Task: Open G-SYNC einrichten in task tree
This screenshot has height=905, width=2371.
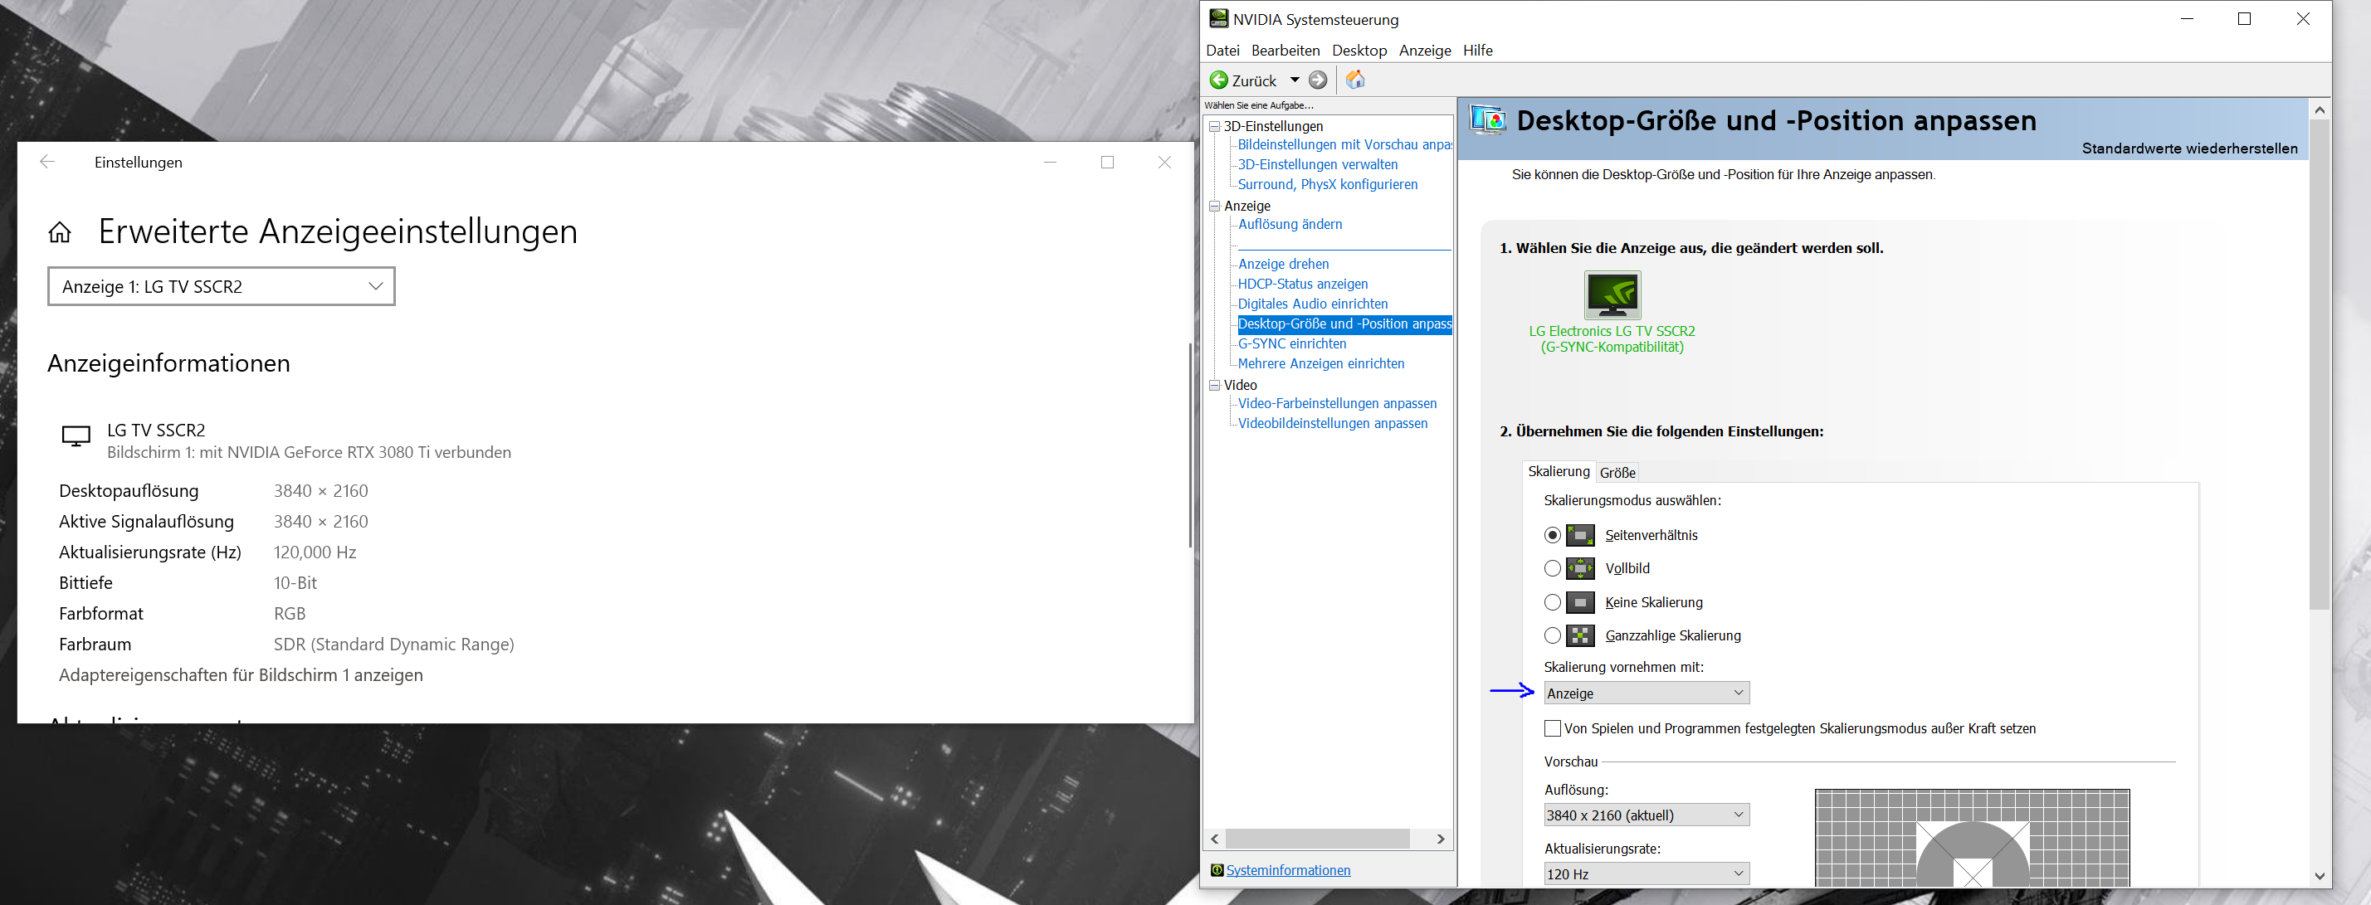Action: coord(1291,344)
